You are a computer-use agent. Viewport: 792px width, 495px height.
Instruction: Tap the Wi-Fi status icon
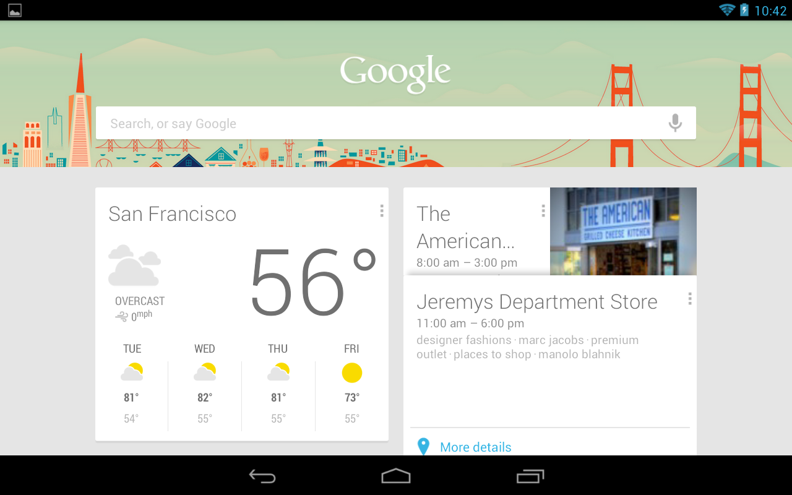coord(726,10)
